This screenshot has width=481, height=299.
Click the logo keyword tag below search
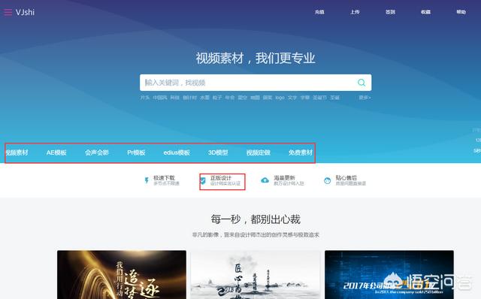[x=280, y=98]
